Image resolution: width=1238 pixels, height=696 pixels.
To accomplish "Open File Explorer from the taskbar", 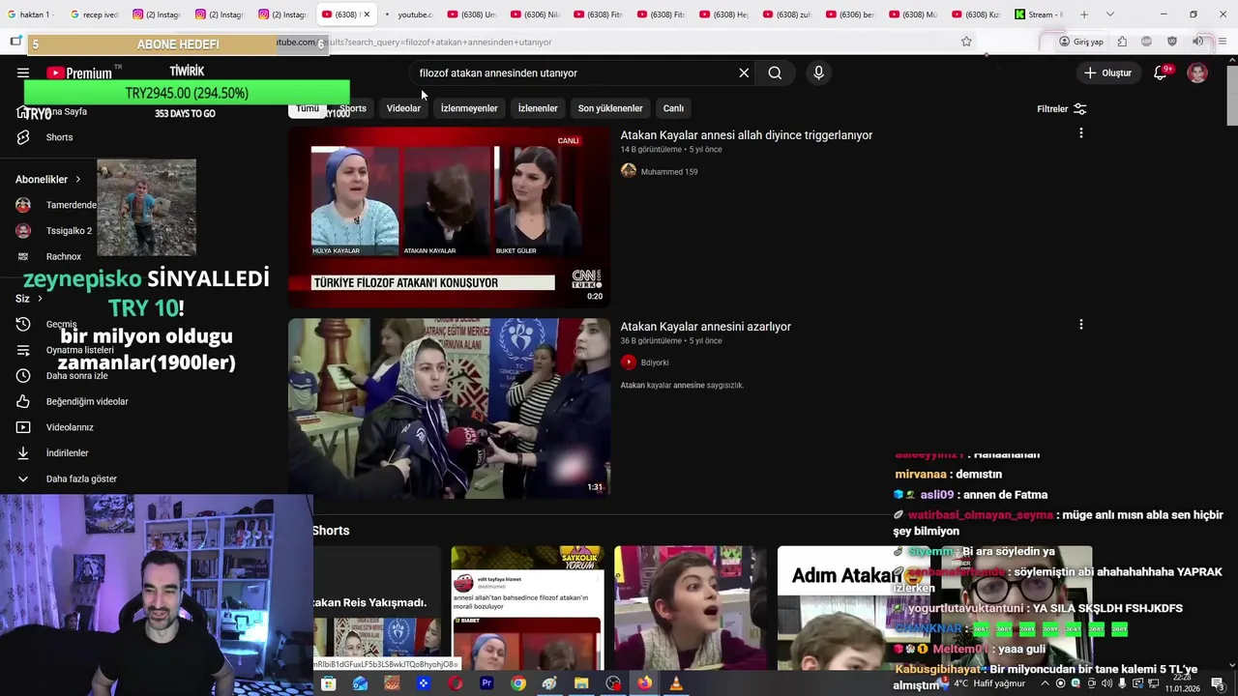I will click(x=581, y=683).
